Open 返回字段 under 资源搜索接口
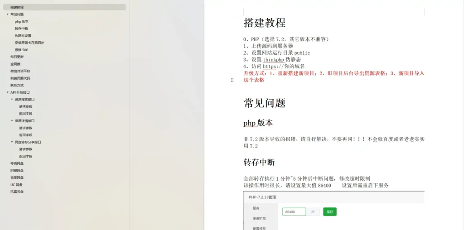This screenshot has height=230, width=464. tap(26, 114)
